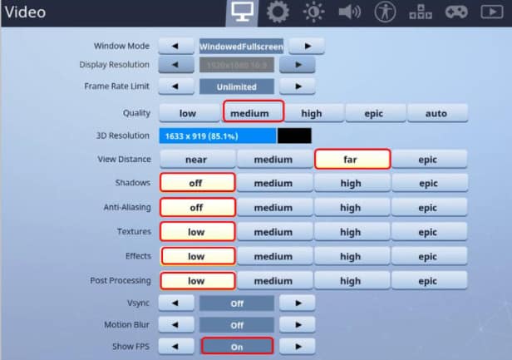Screen dimensions: 512x360
Task: Select the Video monitor icon tab
Action: [242, 12]
